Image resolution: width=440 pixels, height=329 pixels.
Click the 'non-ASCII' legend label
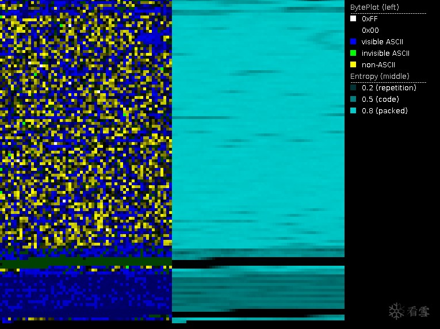(378, 65)
